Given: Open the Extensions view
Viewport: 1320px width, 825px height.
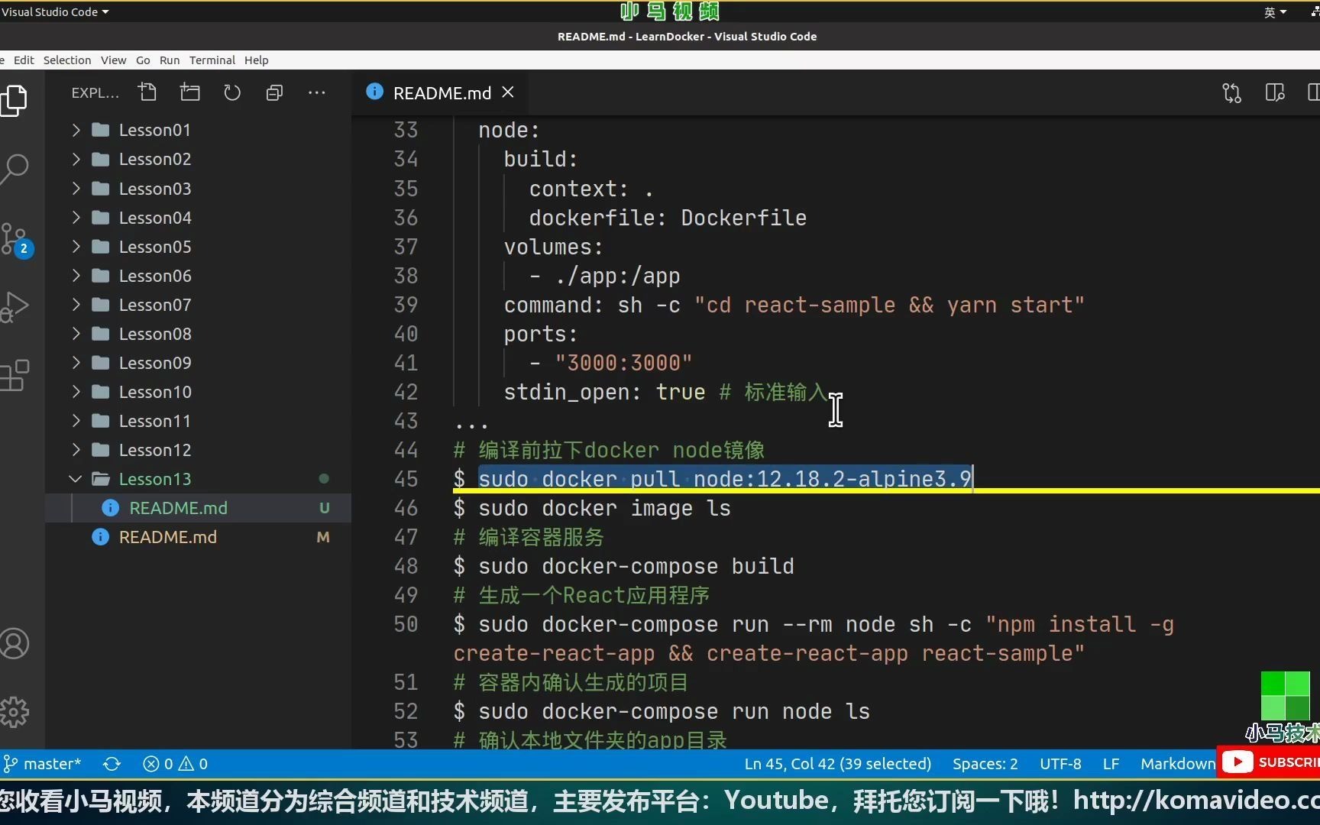Looking at the screenshot, I should point(15,376).
